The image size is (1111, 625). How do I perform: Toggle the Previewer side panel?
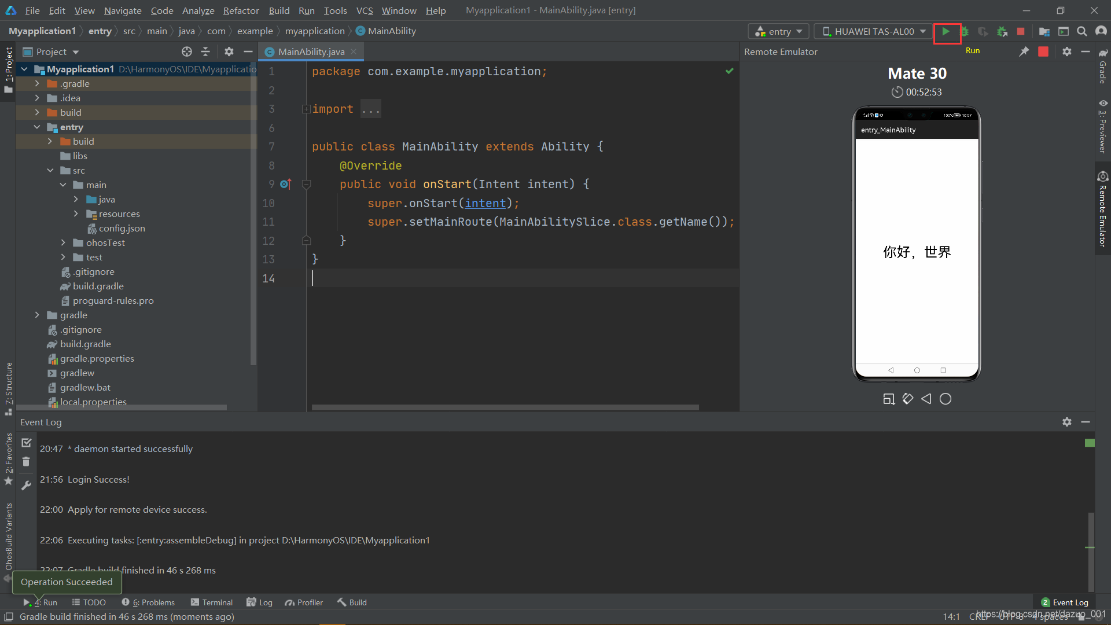click(x=1103, y=126)
